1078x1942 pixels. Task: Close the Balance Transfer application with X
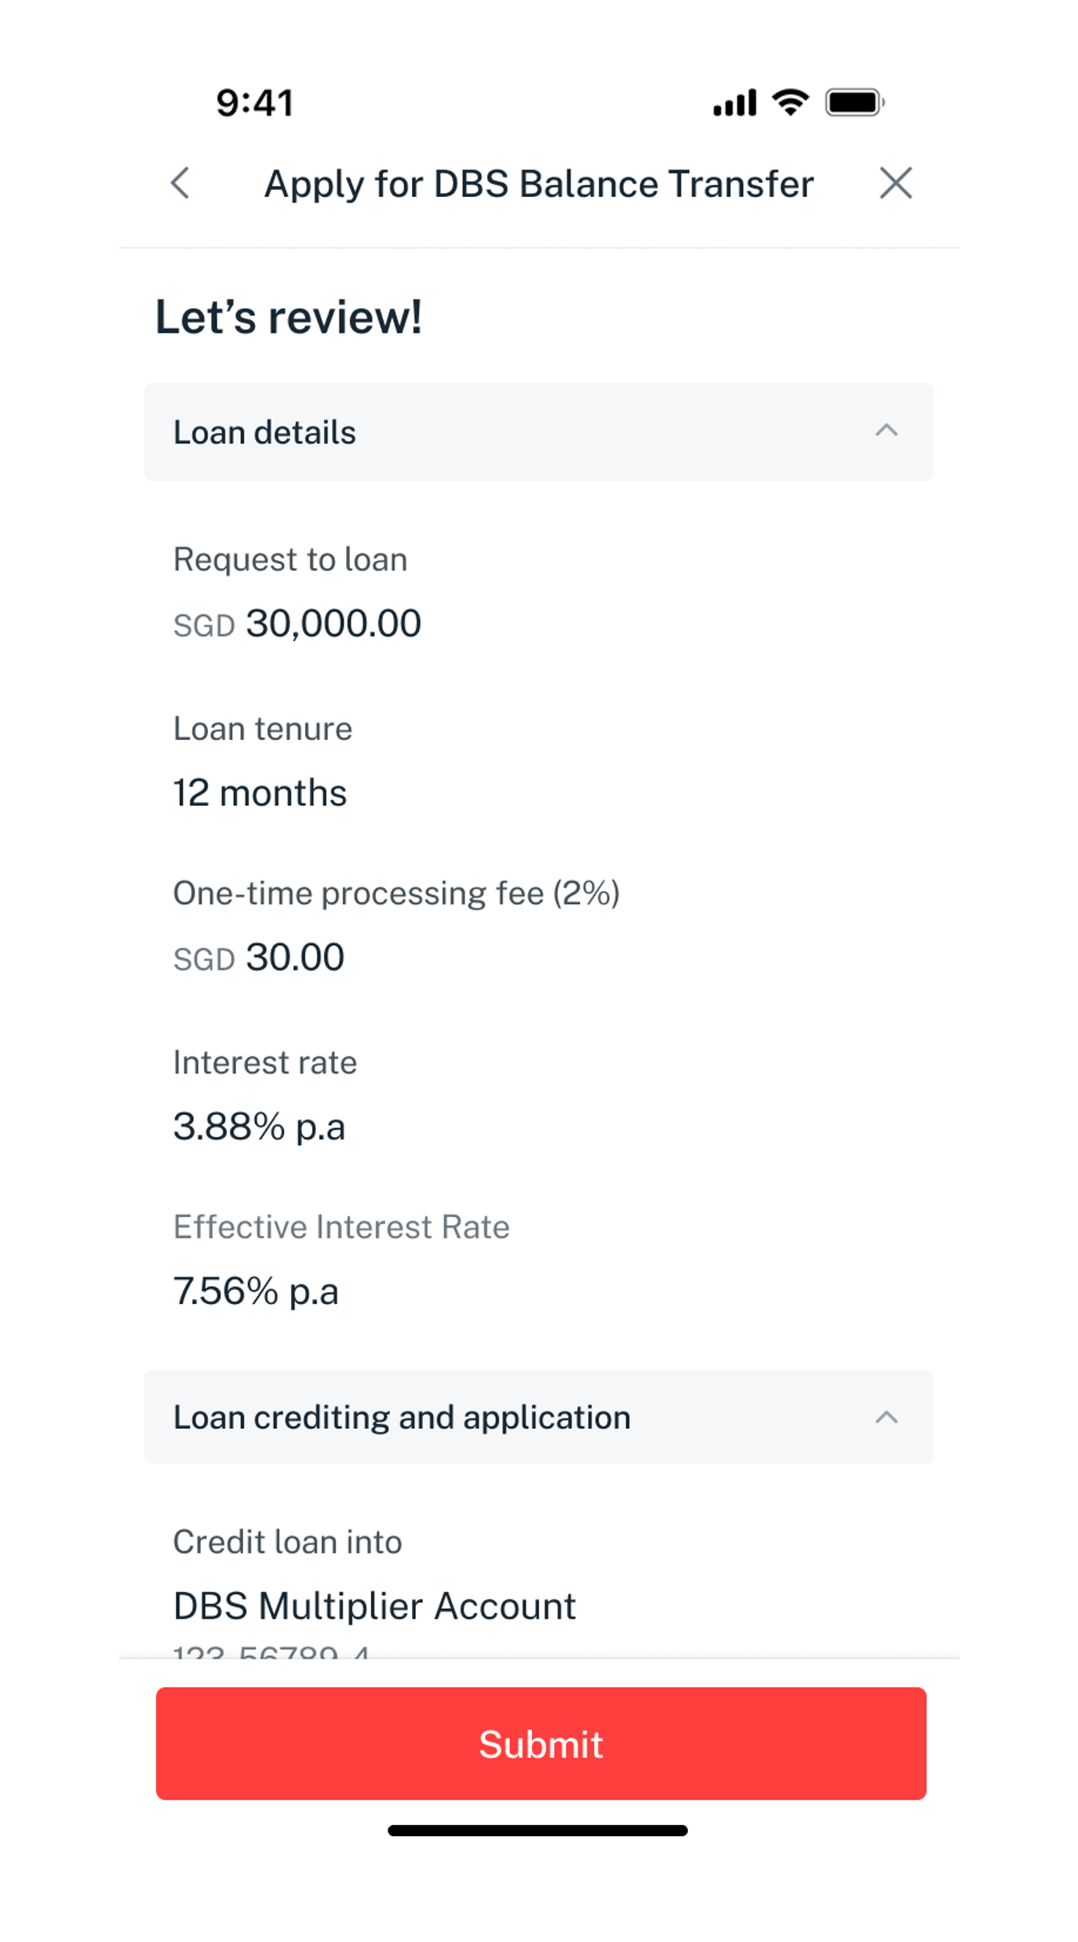895,184
